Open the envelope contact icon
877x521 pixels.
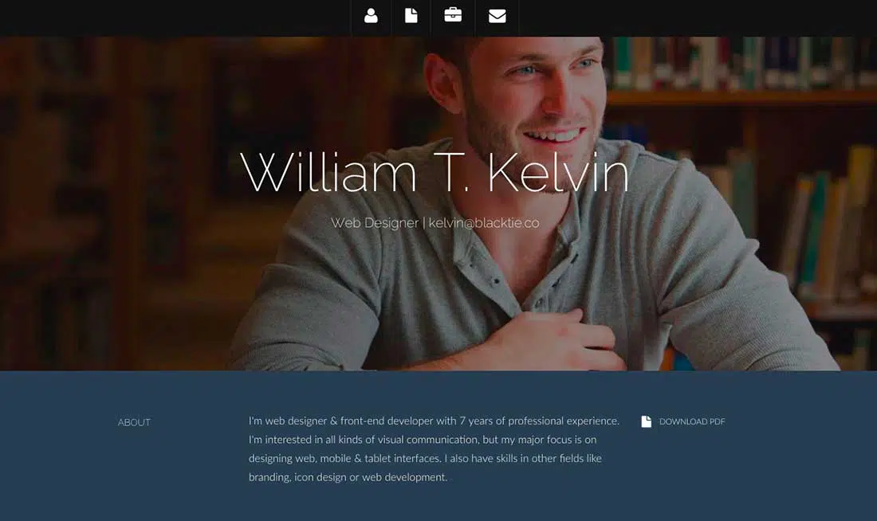497,16
